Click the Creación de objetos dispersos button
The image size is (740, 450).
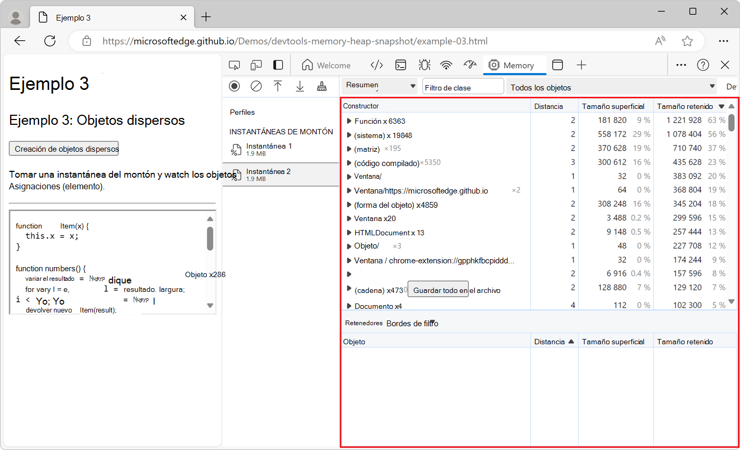tap(64, 149)
